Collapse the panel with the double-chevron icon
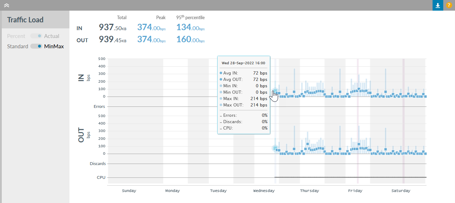Viewport: 455px width, 203px height. click(x=6, y=5)
